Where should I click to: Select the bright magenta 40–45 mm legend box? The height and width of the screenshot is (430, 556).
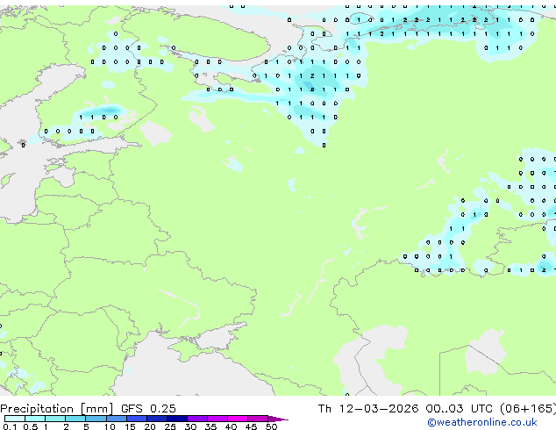pyautogui.click(x=238, y=419)
